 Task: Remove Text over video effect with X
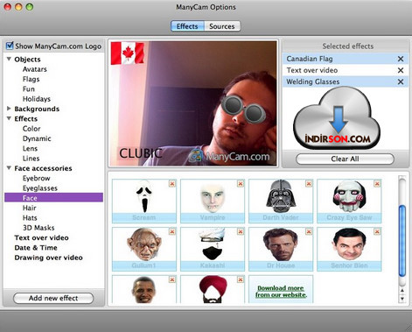401,70
